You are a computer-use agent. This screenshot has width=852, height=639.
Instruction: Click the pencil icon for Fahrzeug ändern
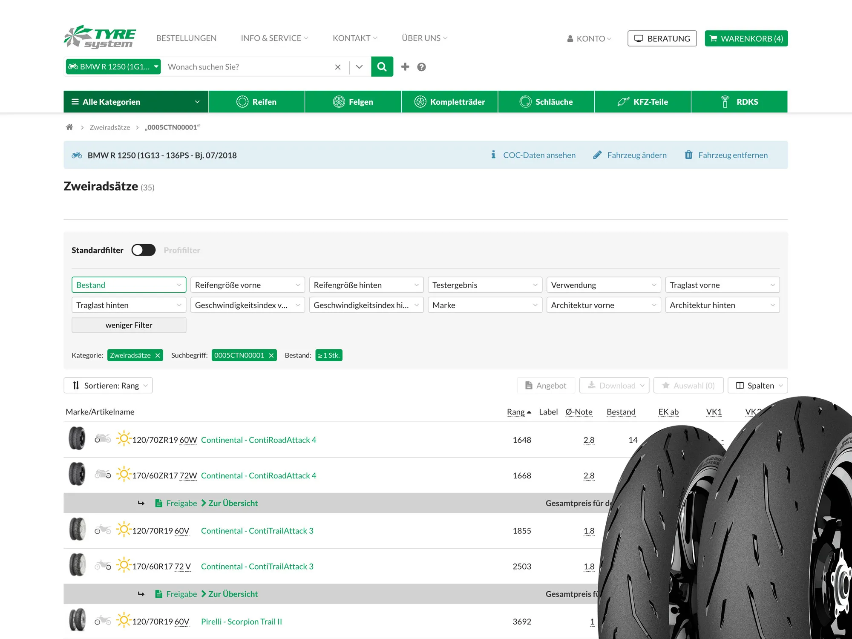pyautogui.click(x=597, y=155)
